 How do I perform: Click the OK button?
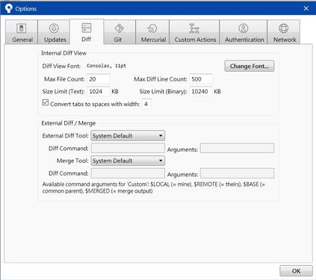[x=296, y=271]
